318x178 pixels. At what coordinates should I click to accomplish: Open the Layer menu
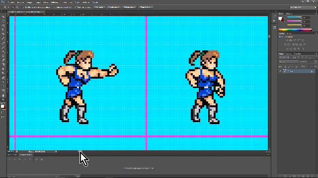[x=38, y=2]
